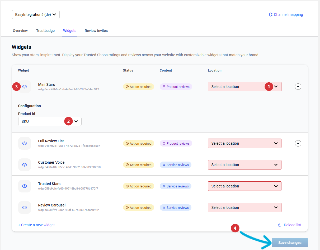The image size is (320, 250).
Task: Click the Mini Stars Action required status badge
Action: pyautogui.click(x=139, y=87)
